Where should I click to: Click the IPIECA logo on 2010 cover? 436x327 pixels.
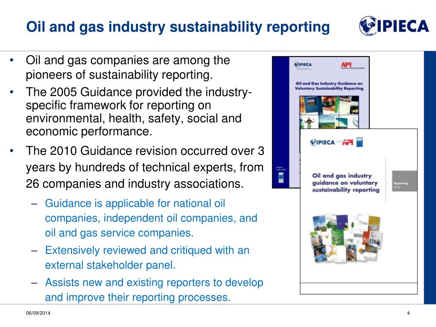tap(322, 142)
